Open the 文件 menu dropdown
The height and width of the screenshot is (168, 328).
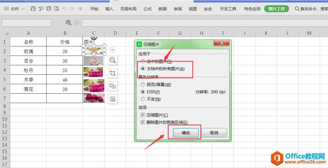(15, 9)
